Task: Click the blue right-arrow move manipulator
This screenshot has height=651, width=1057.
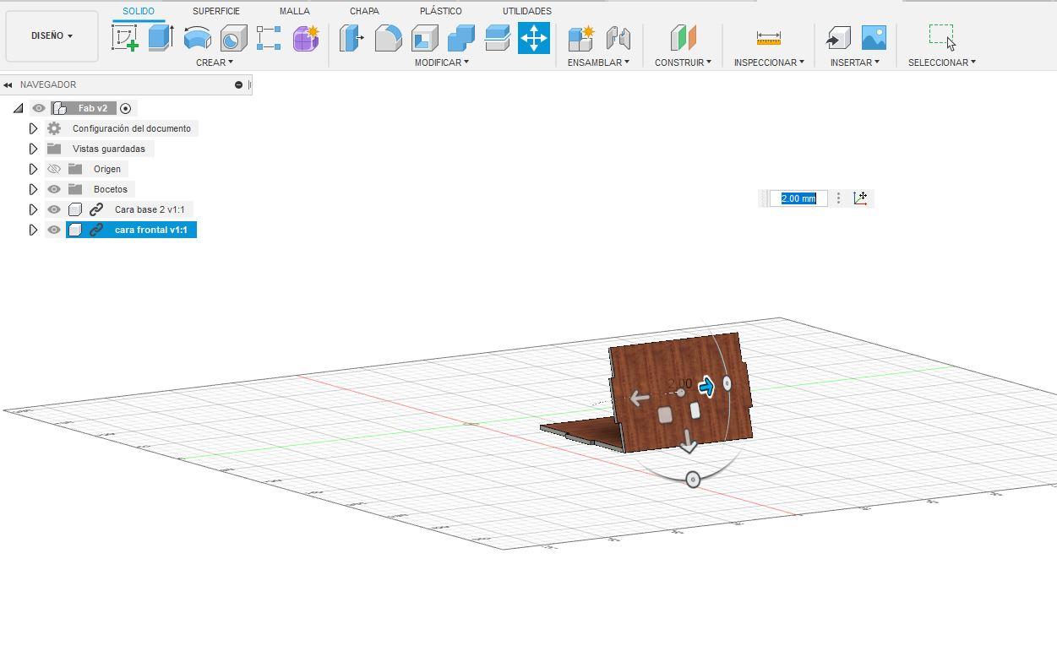Action: point(706,386)
